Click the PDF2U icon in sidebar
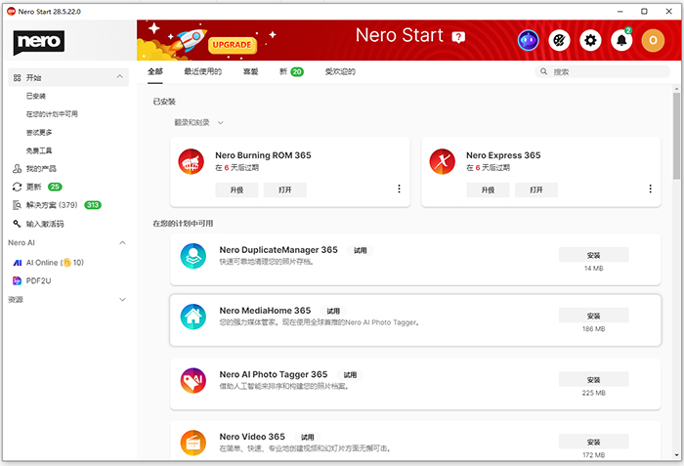This screenshot has height=466, width=684. tap(17, 280)
